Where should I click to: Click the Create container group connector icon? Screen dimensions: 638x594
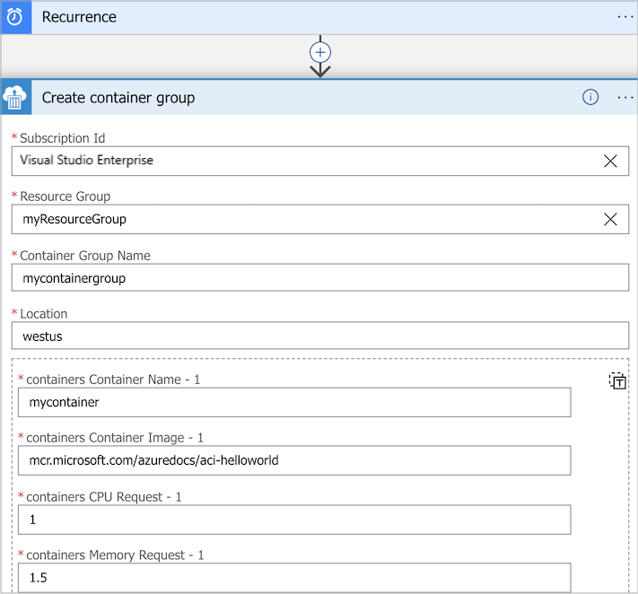[16, 98]
